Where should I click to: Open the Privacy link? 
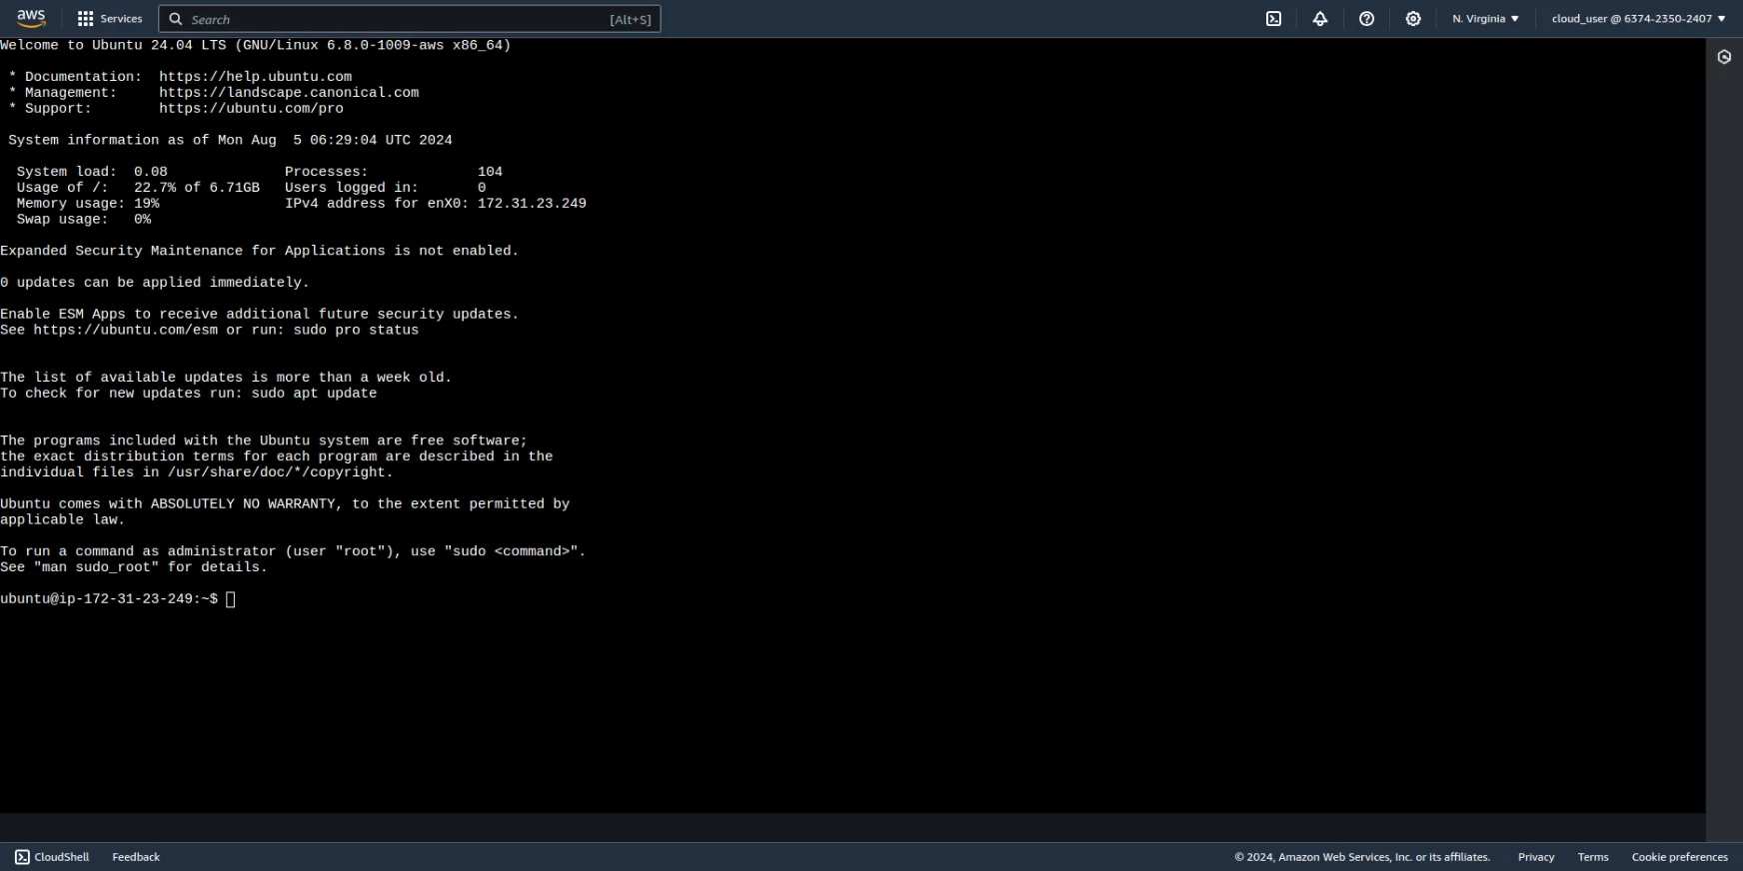click(1535, 857)
